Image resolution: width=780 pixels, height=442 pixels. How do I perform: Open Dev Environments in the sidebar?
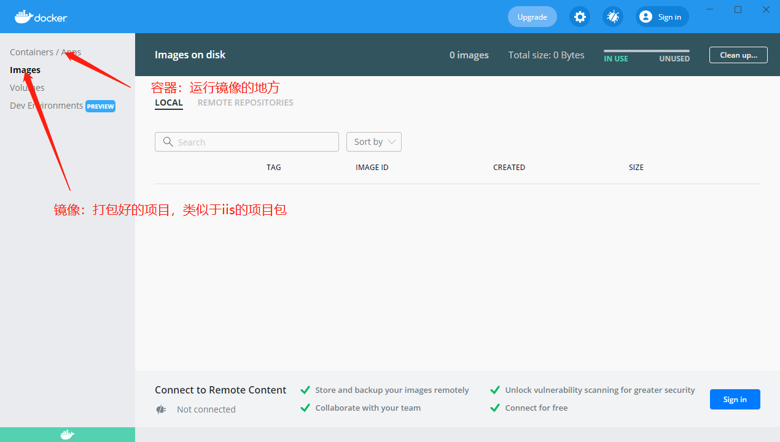[x=47, y=106]
